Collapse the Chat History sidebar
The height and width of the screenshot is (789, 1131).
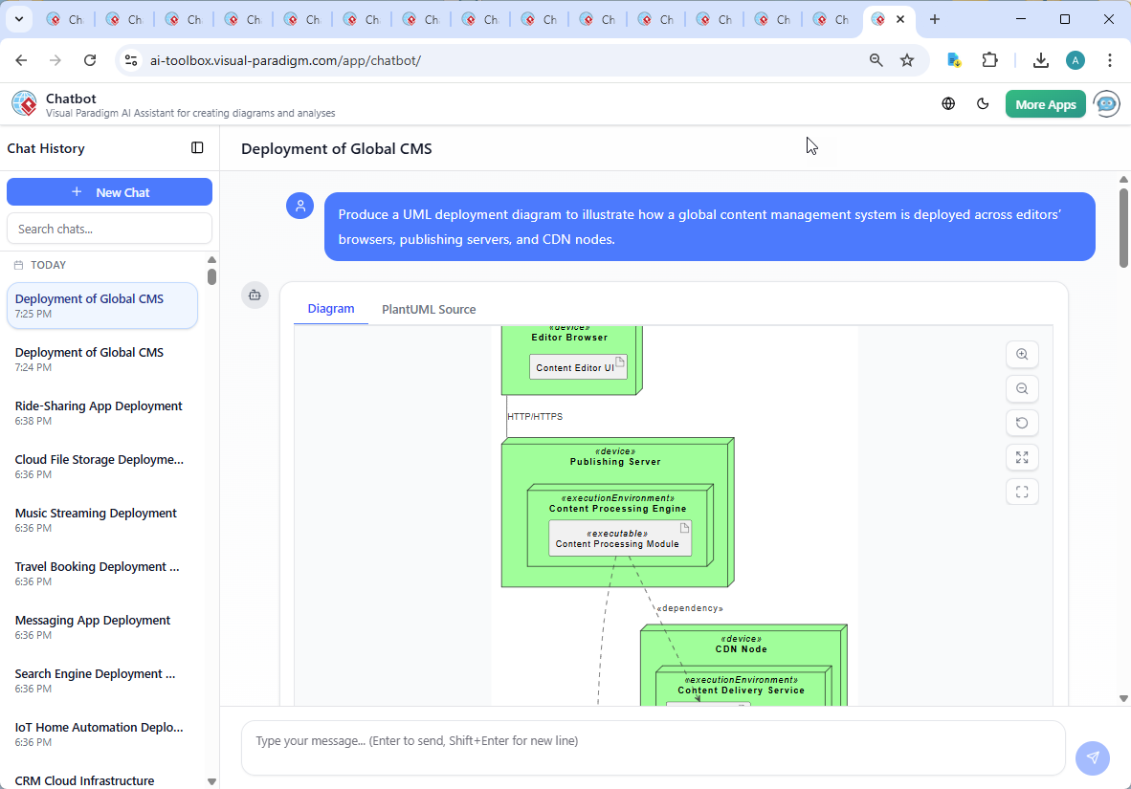[x=197, y=147]
